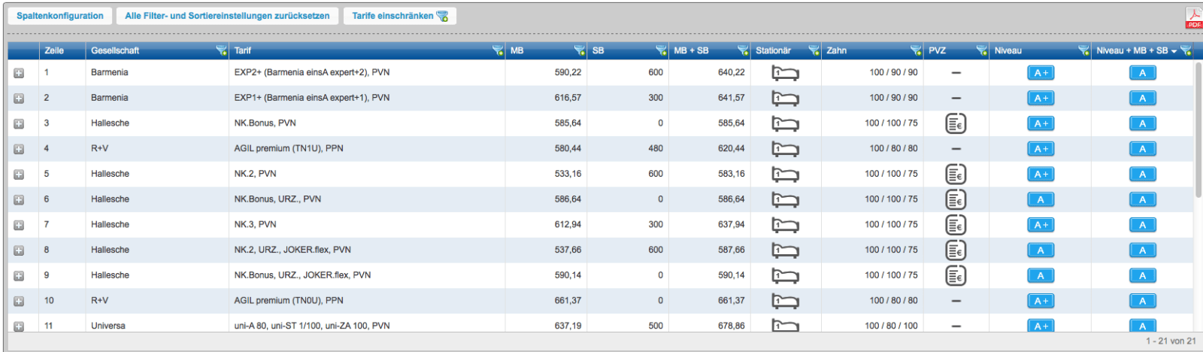Click bed icon in NK.Bonus, PVN row

click(785, 123)
